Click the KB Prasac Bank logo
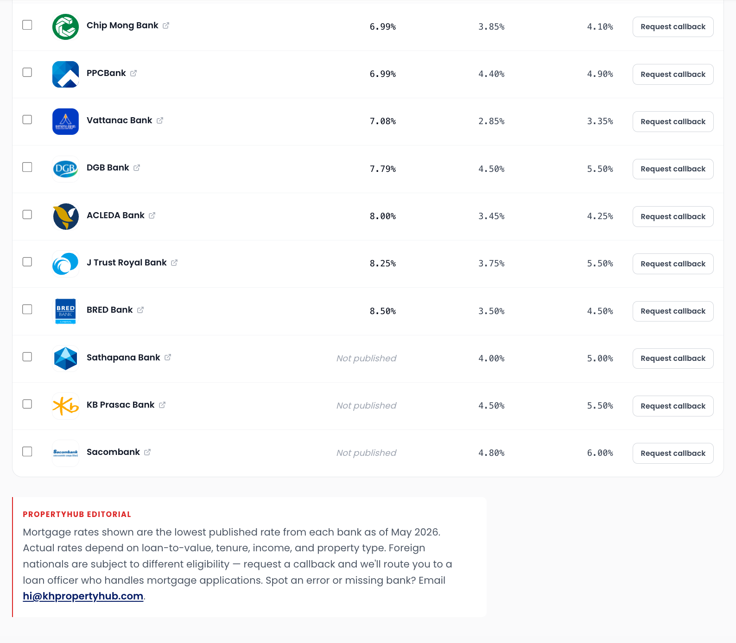736x643 pixels. 66,406
